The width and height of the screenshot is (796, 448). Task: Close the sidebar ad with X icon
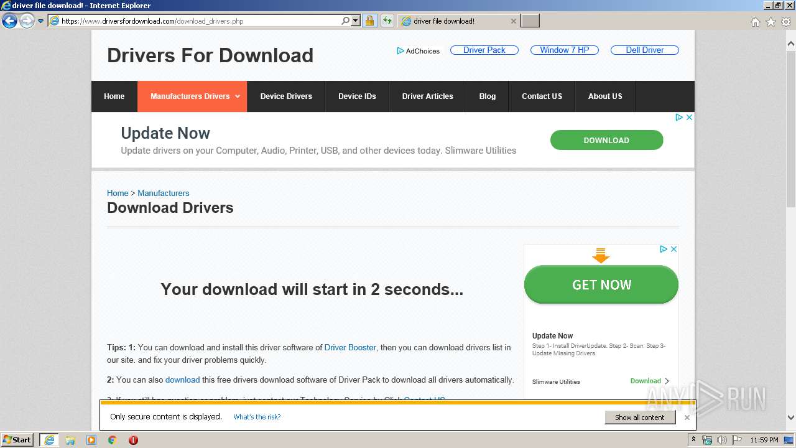(673, 249)
